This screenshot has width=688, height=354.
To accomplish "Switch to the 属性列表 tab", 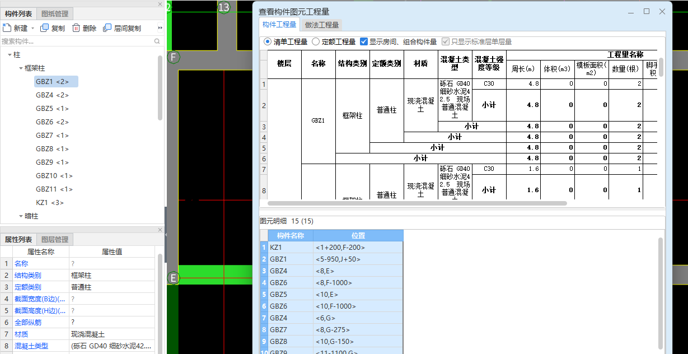I will [x=18, y=239].
